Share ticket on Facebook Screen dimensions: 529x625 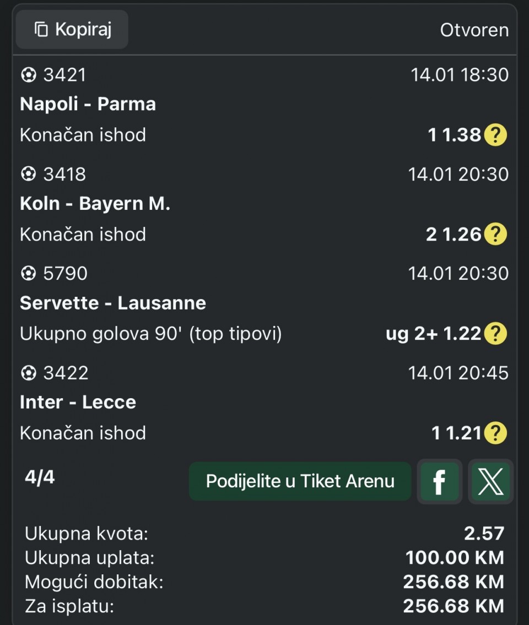point(439,482)
